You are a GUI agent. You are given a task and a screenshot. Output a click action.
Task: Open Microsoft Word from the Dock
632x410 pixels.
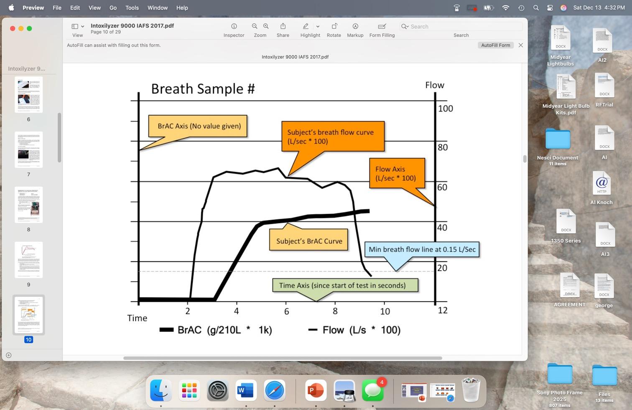click(x=246, y=390)
